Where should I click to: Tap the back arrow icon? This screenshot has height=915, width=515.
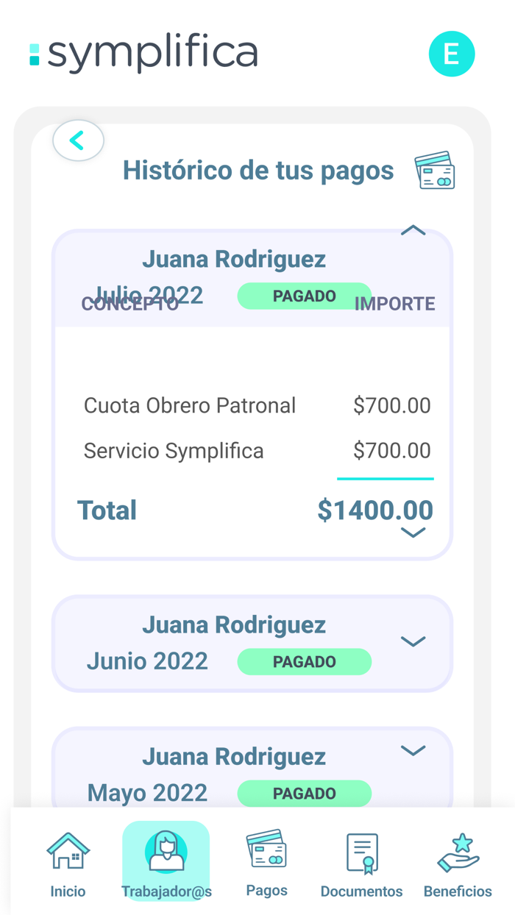point(78,140)
